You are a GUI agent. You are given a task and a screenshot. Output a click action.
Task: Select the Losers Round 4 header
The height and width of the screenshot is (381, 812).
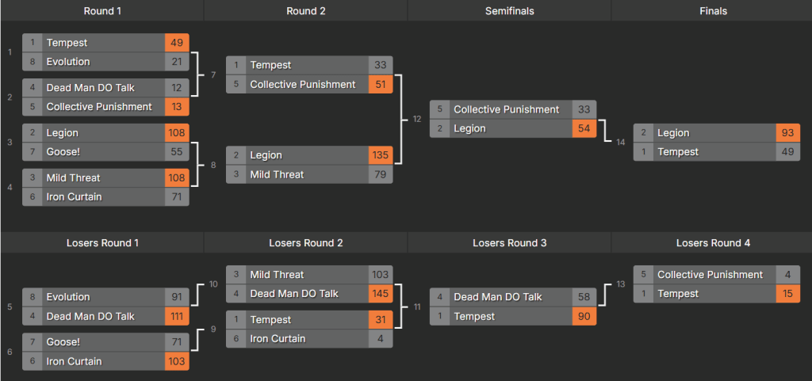(x=712, y=242)
